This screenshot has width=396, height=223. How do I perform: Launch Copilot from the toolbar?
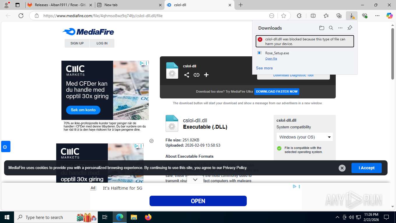[x=390, y=16]
